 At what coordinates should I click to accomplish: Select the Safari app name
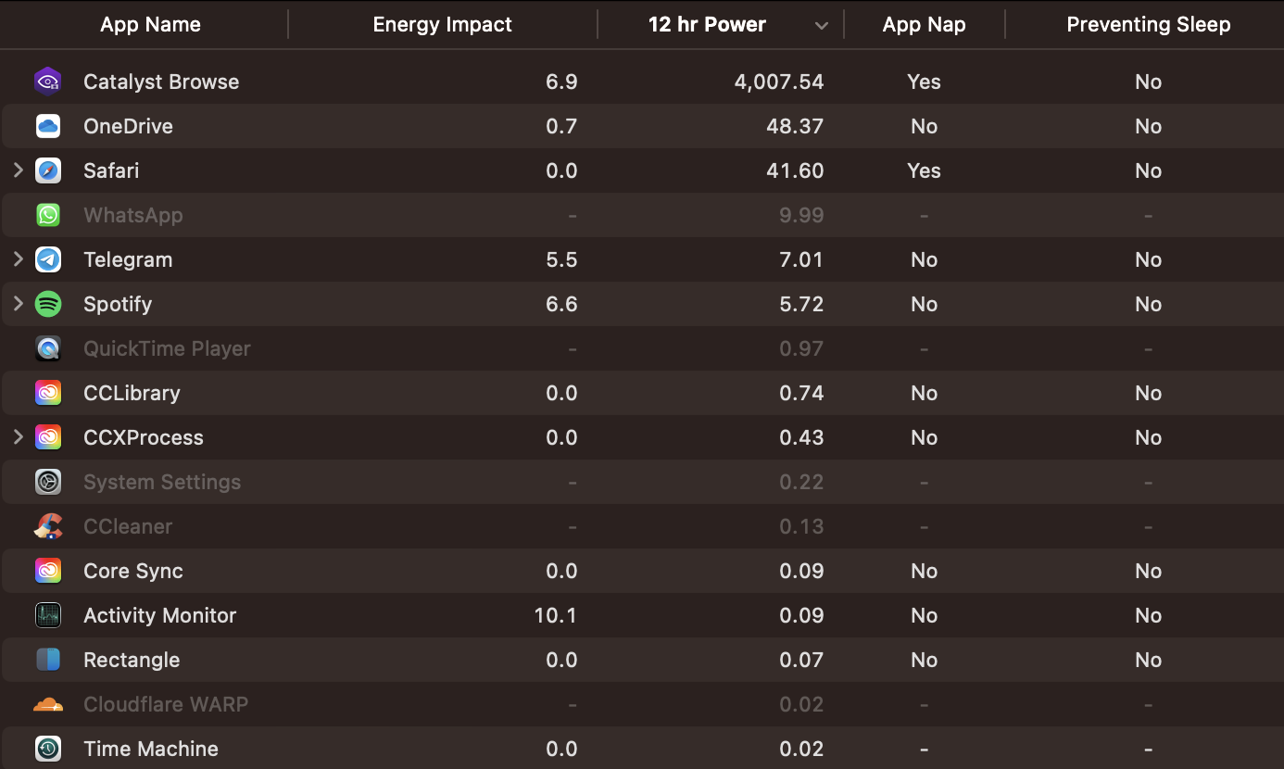point(111,170)
